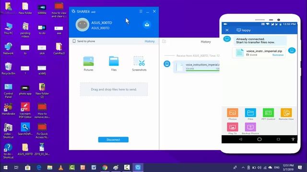307x172 pixels.
Task: Click folder icon in History panel header
Action: click(164, 42)
